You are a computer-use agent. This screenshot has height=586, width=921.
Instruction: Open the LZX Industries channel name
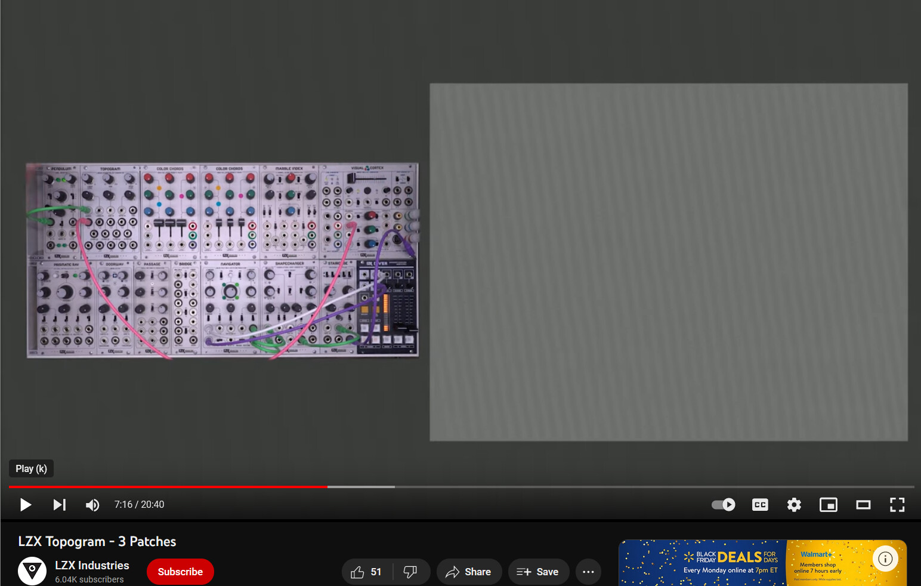click(x=92, y=565)
